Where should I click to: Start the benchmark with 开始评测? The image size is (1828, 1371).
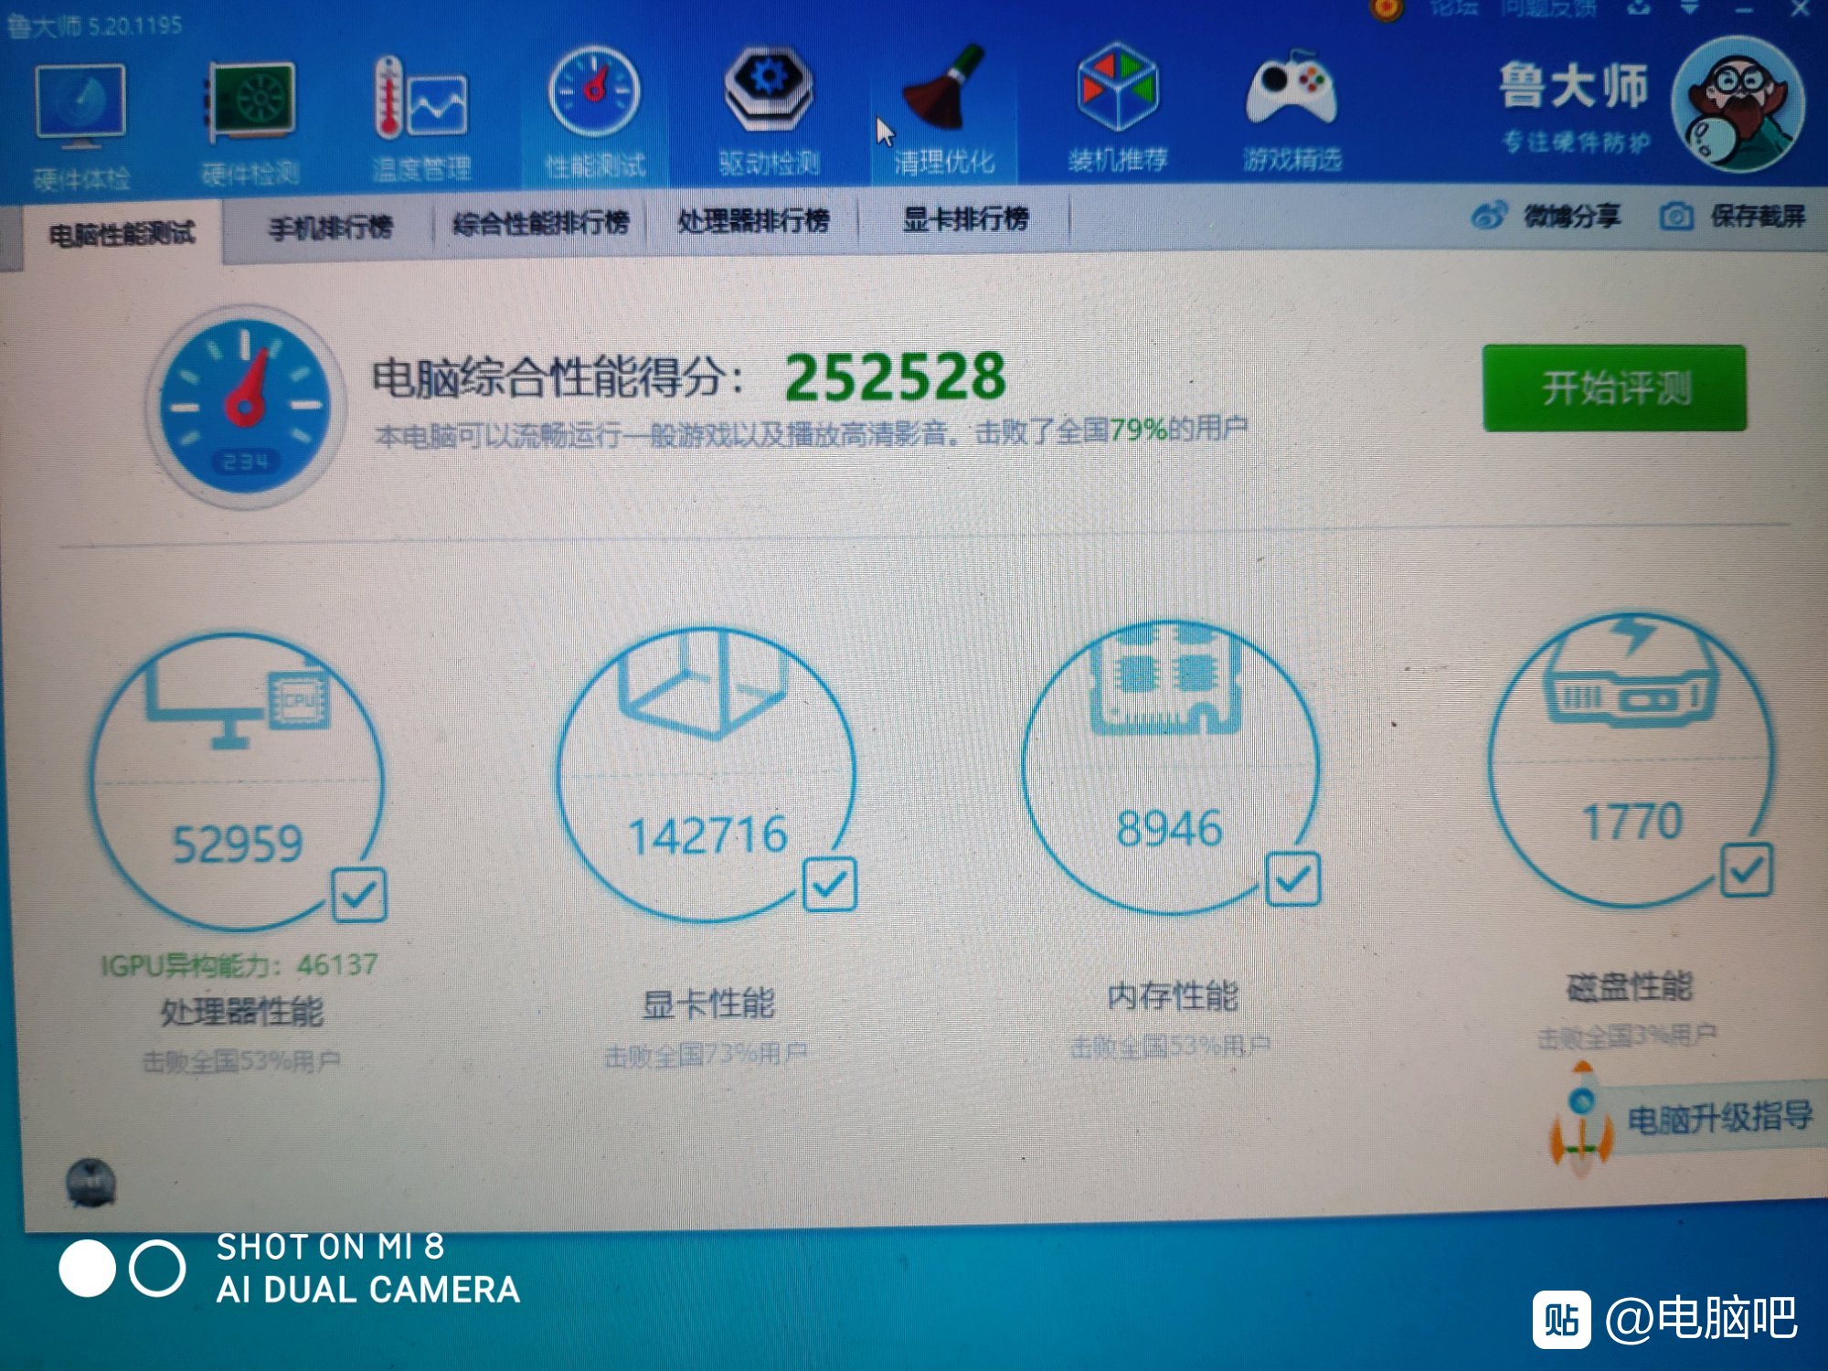pyautogui.click(x=1615, y=388)
